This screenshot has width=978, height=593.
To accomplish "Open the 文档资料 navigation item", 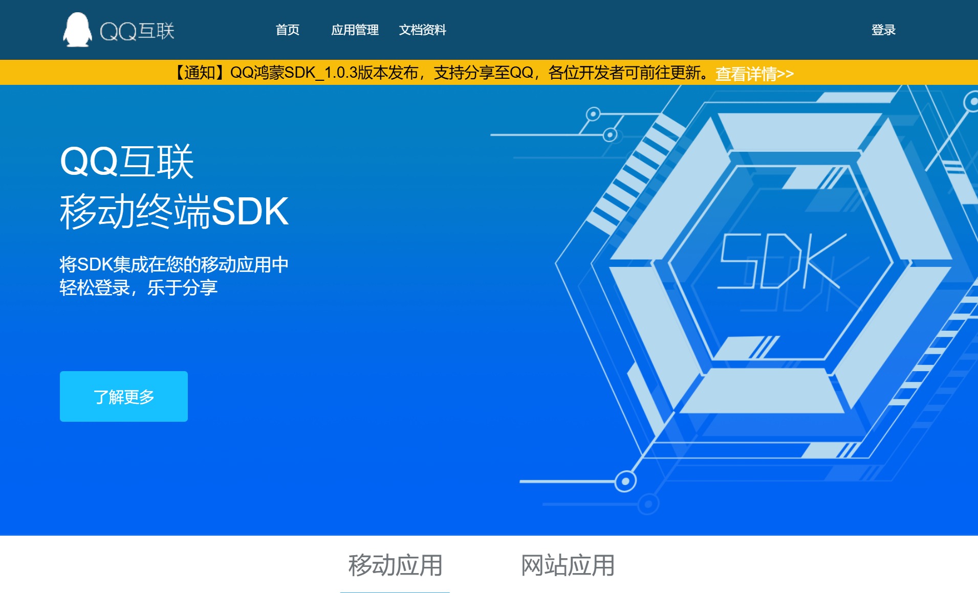I will click(x=422, y=30).
